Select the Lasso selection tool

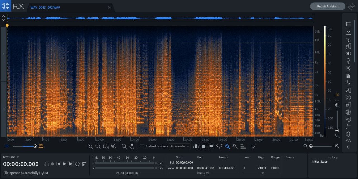coord(219,146)
